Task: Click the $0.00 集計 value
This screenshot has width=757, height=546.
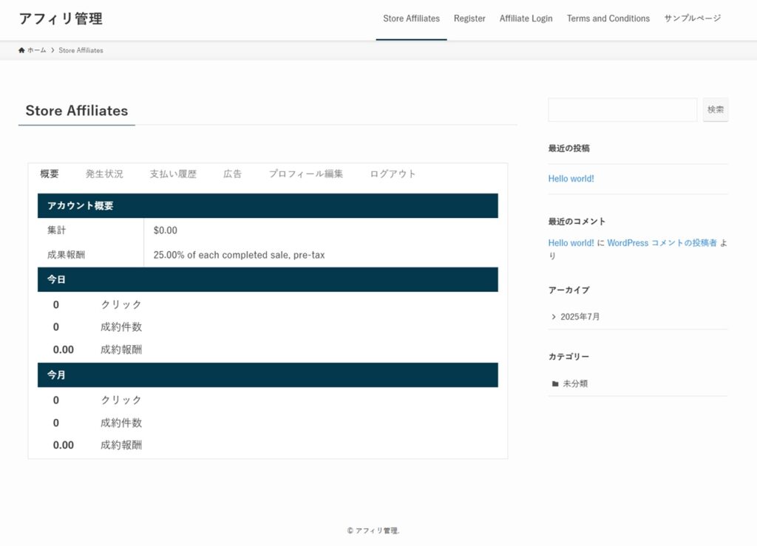Action: (165, 231)
